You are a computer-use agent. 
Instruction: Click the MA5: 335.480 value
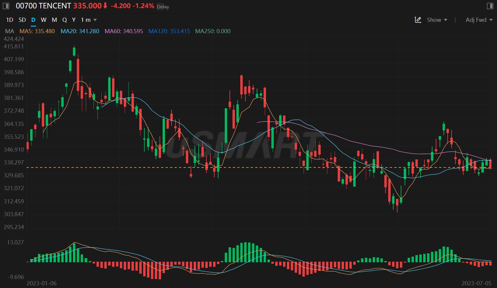(37, 31)
